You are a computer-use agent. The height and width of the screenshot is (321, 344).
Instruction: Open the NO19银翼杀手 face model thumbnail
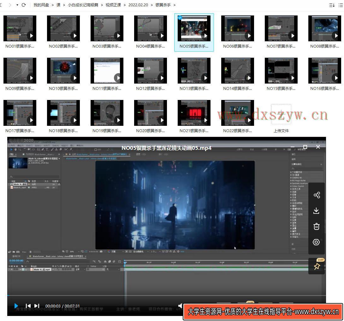tap(107, 113)
